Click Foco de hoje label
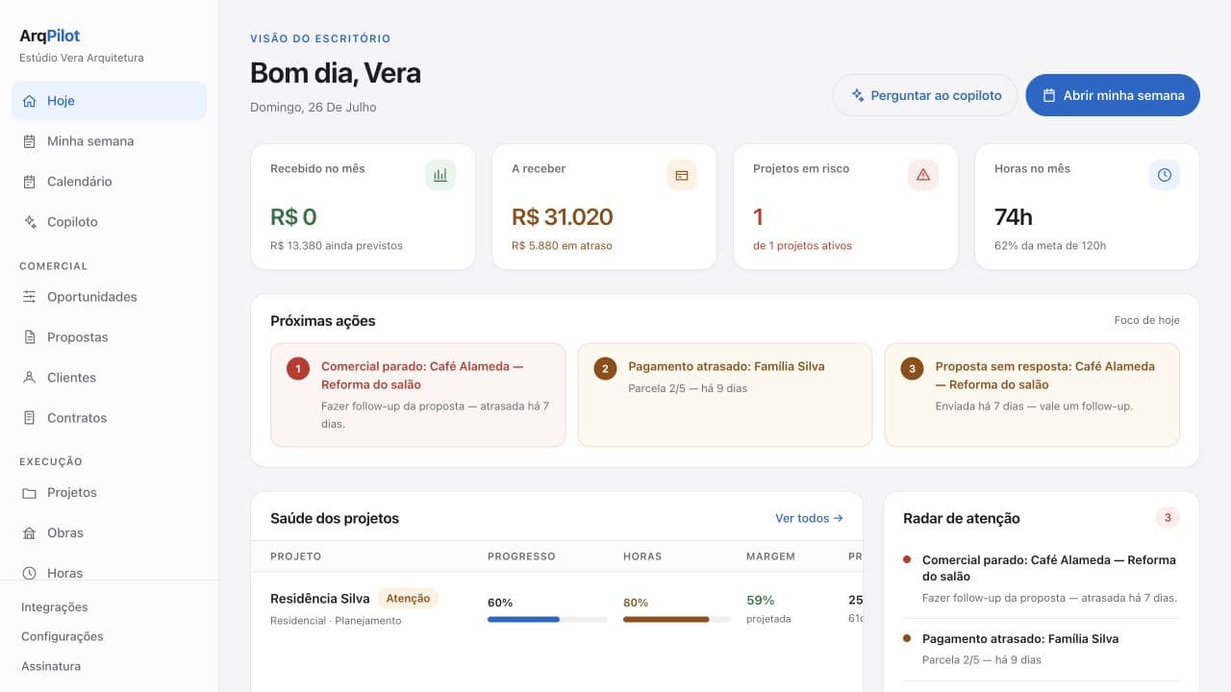 (1146, 320)
